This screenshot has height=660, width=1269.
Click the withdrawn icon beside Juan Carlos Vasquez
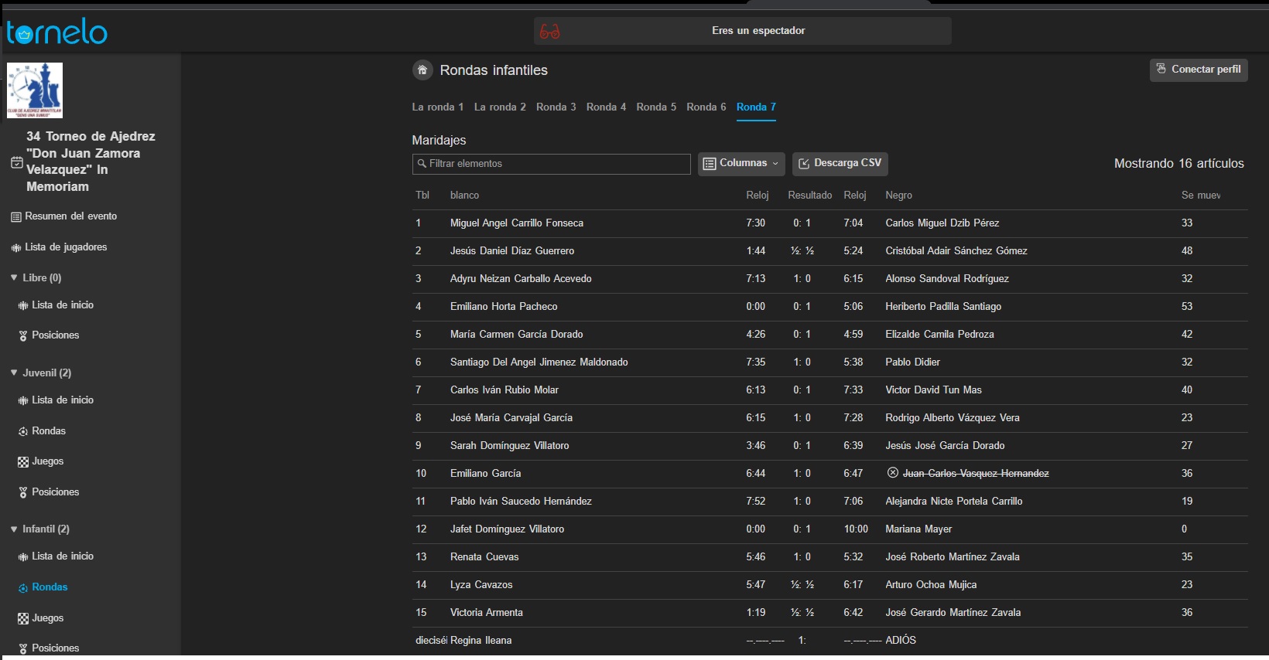click(x=893, y=473)
